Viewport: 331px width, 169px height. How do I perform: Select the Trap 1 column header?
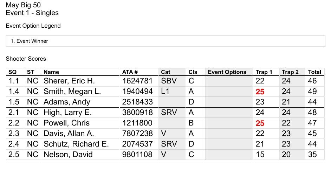point(264,72)
